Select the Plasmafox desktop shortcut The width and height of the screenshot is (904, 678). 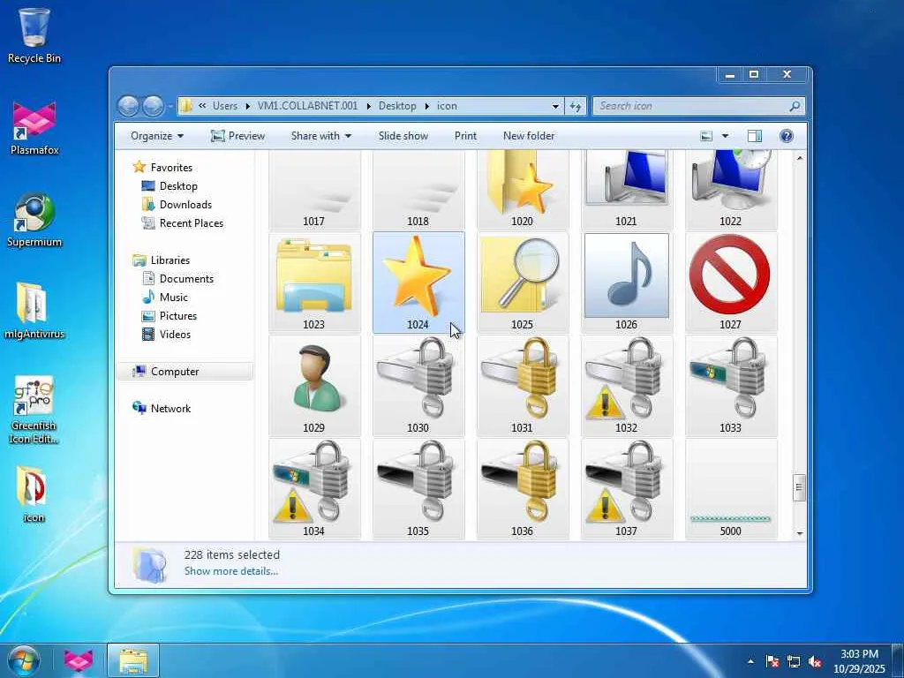coord(34,128)
